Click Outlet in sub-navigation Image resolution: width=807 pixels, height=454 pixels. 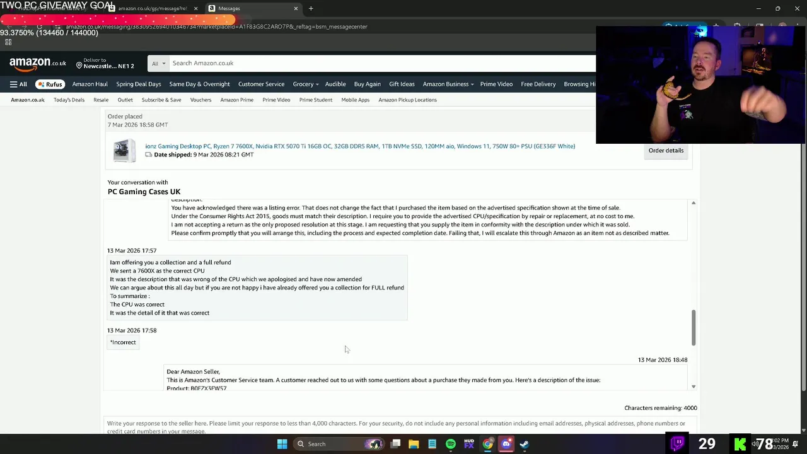[125, 100]
